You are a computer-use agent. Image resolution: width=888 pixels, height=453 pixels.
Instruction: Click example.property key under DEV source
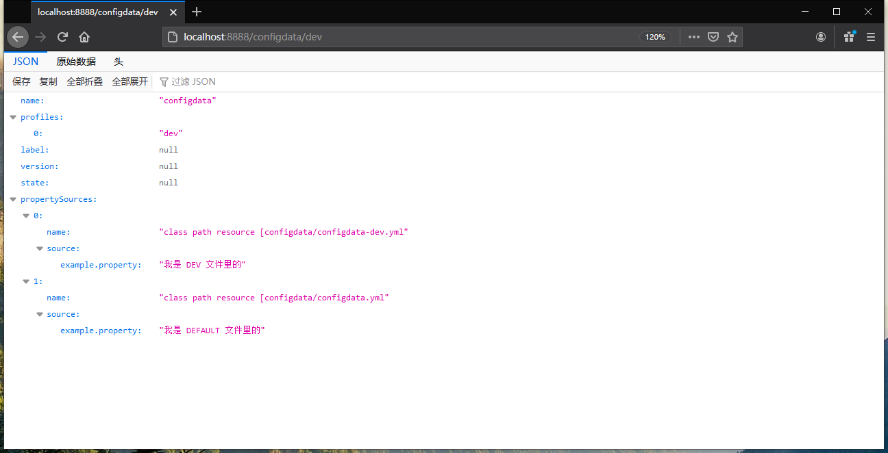click(x=101, y=265)
